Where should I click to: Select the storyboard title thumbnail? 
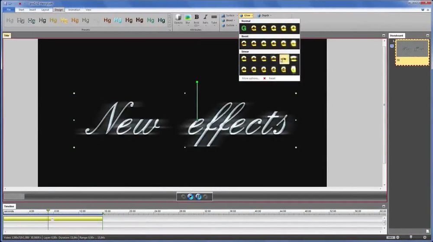412,52
